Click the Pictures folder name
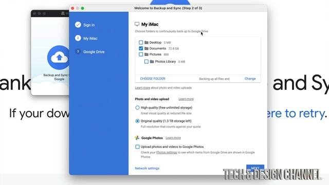The width and height of the screenshot is (329, 185). tap(155, 54)
